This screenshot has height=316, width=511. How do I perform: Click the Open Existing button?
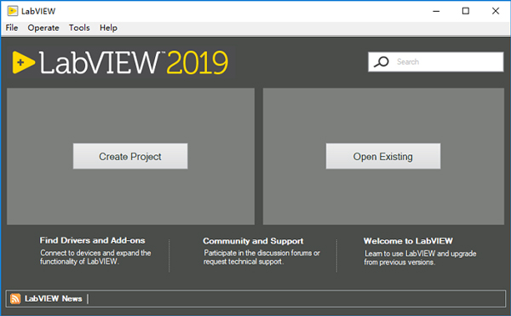point(383,157)
